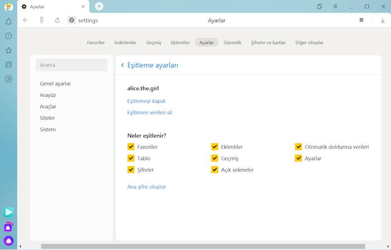391x250 pixels.
Task: Go back using chevron beside Eşitleme ayarları
Action: 122,65
